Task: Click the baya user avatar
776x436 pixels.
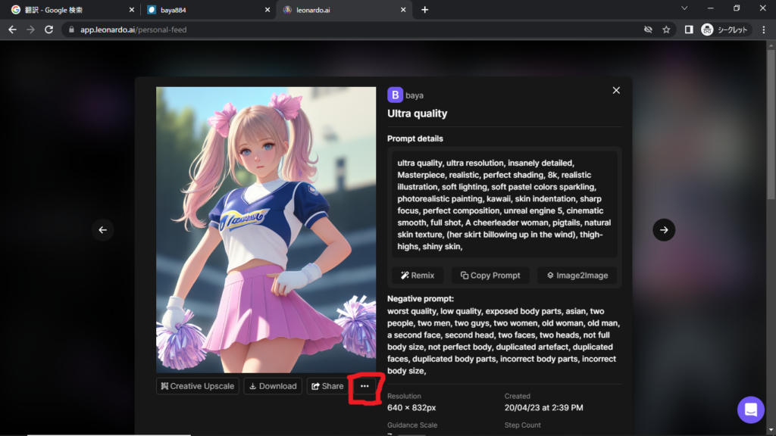Action: (x=395, y=95)
